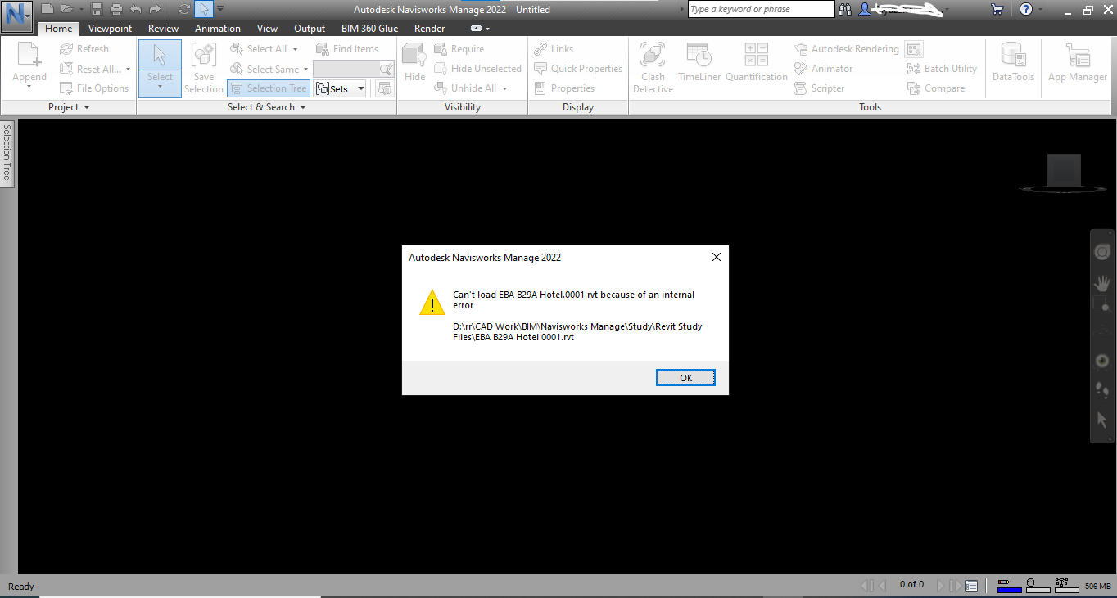Open the BIM 360 Glue tab

click(369, 28)
